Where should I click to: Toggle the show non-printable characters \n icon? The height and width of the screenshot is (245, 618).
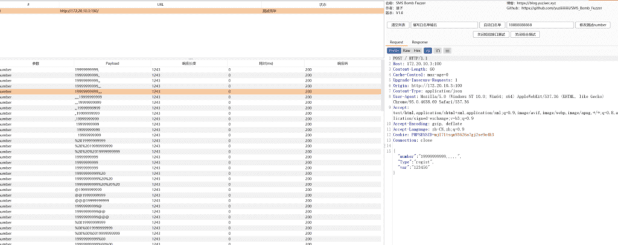(438, 51)
